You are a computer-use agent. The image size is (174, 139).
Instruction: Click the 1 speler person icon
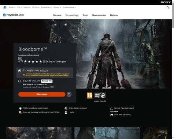[x=66, y=112]
